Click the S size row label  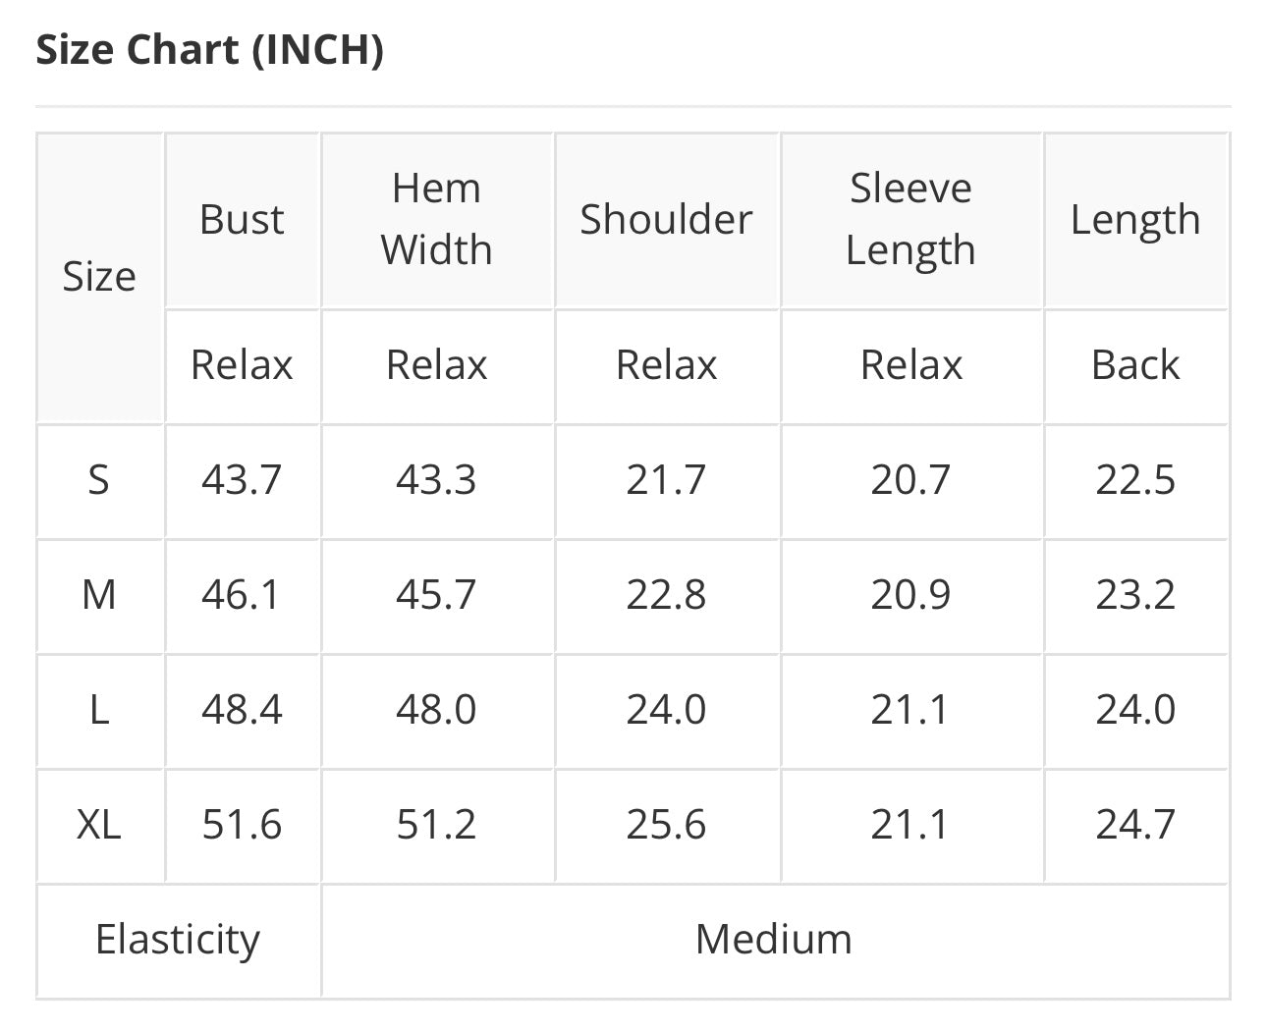(99, 480)
